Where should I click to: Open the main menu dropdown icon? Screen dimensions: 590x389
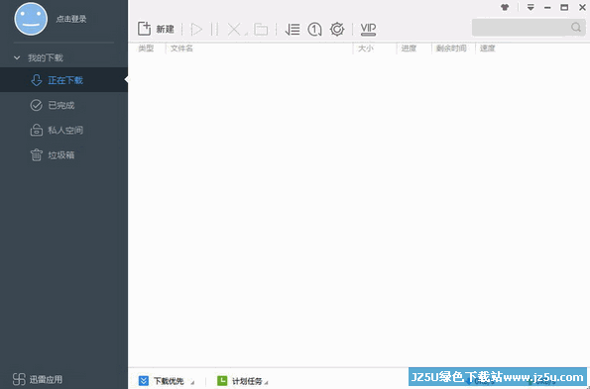tap(531, 7)
